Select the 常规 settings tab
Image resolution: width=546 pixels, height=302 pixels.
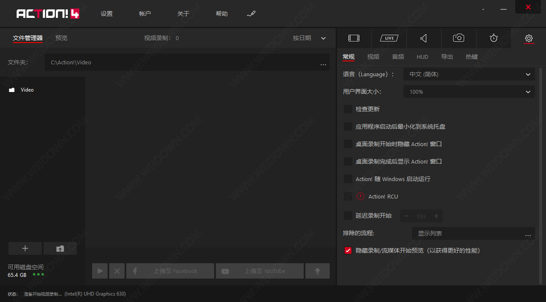click(x=349, y=57)
